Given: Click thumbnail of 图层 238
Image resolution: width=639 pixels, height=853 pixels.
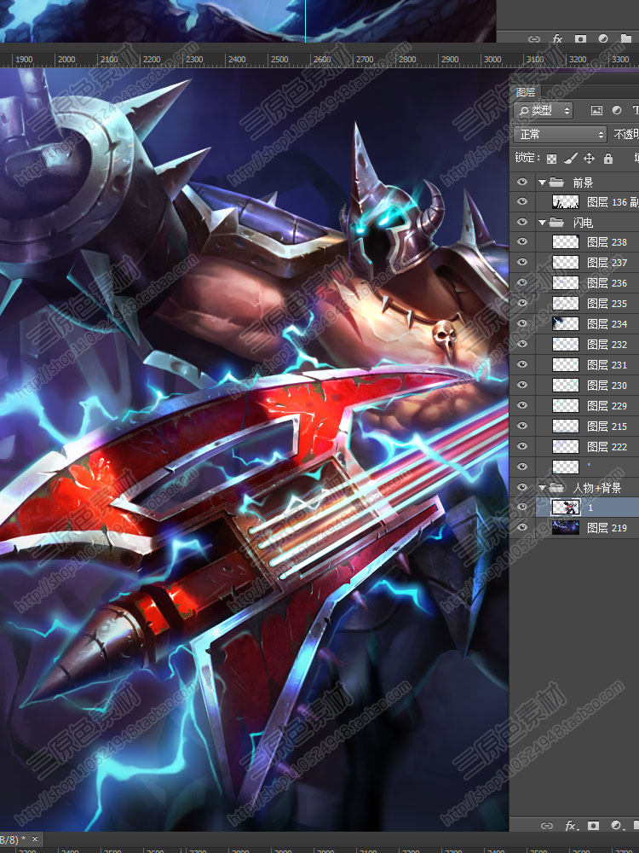Looking at the screenshot, I should [x=566, y=242].
